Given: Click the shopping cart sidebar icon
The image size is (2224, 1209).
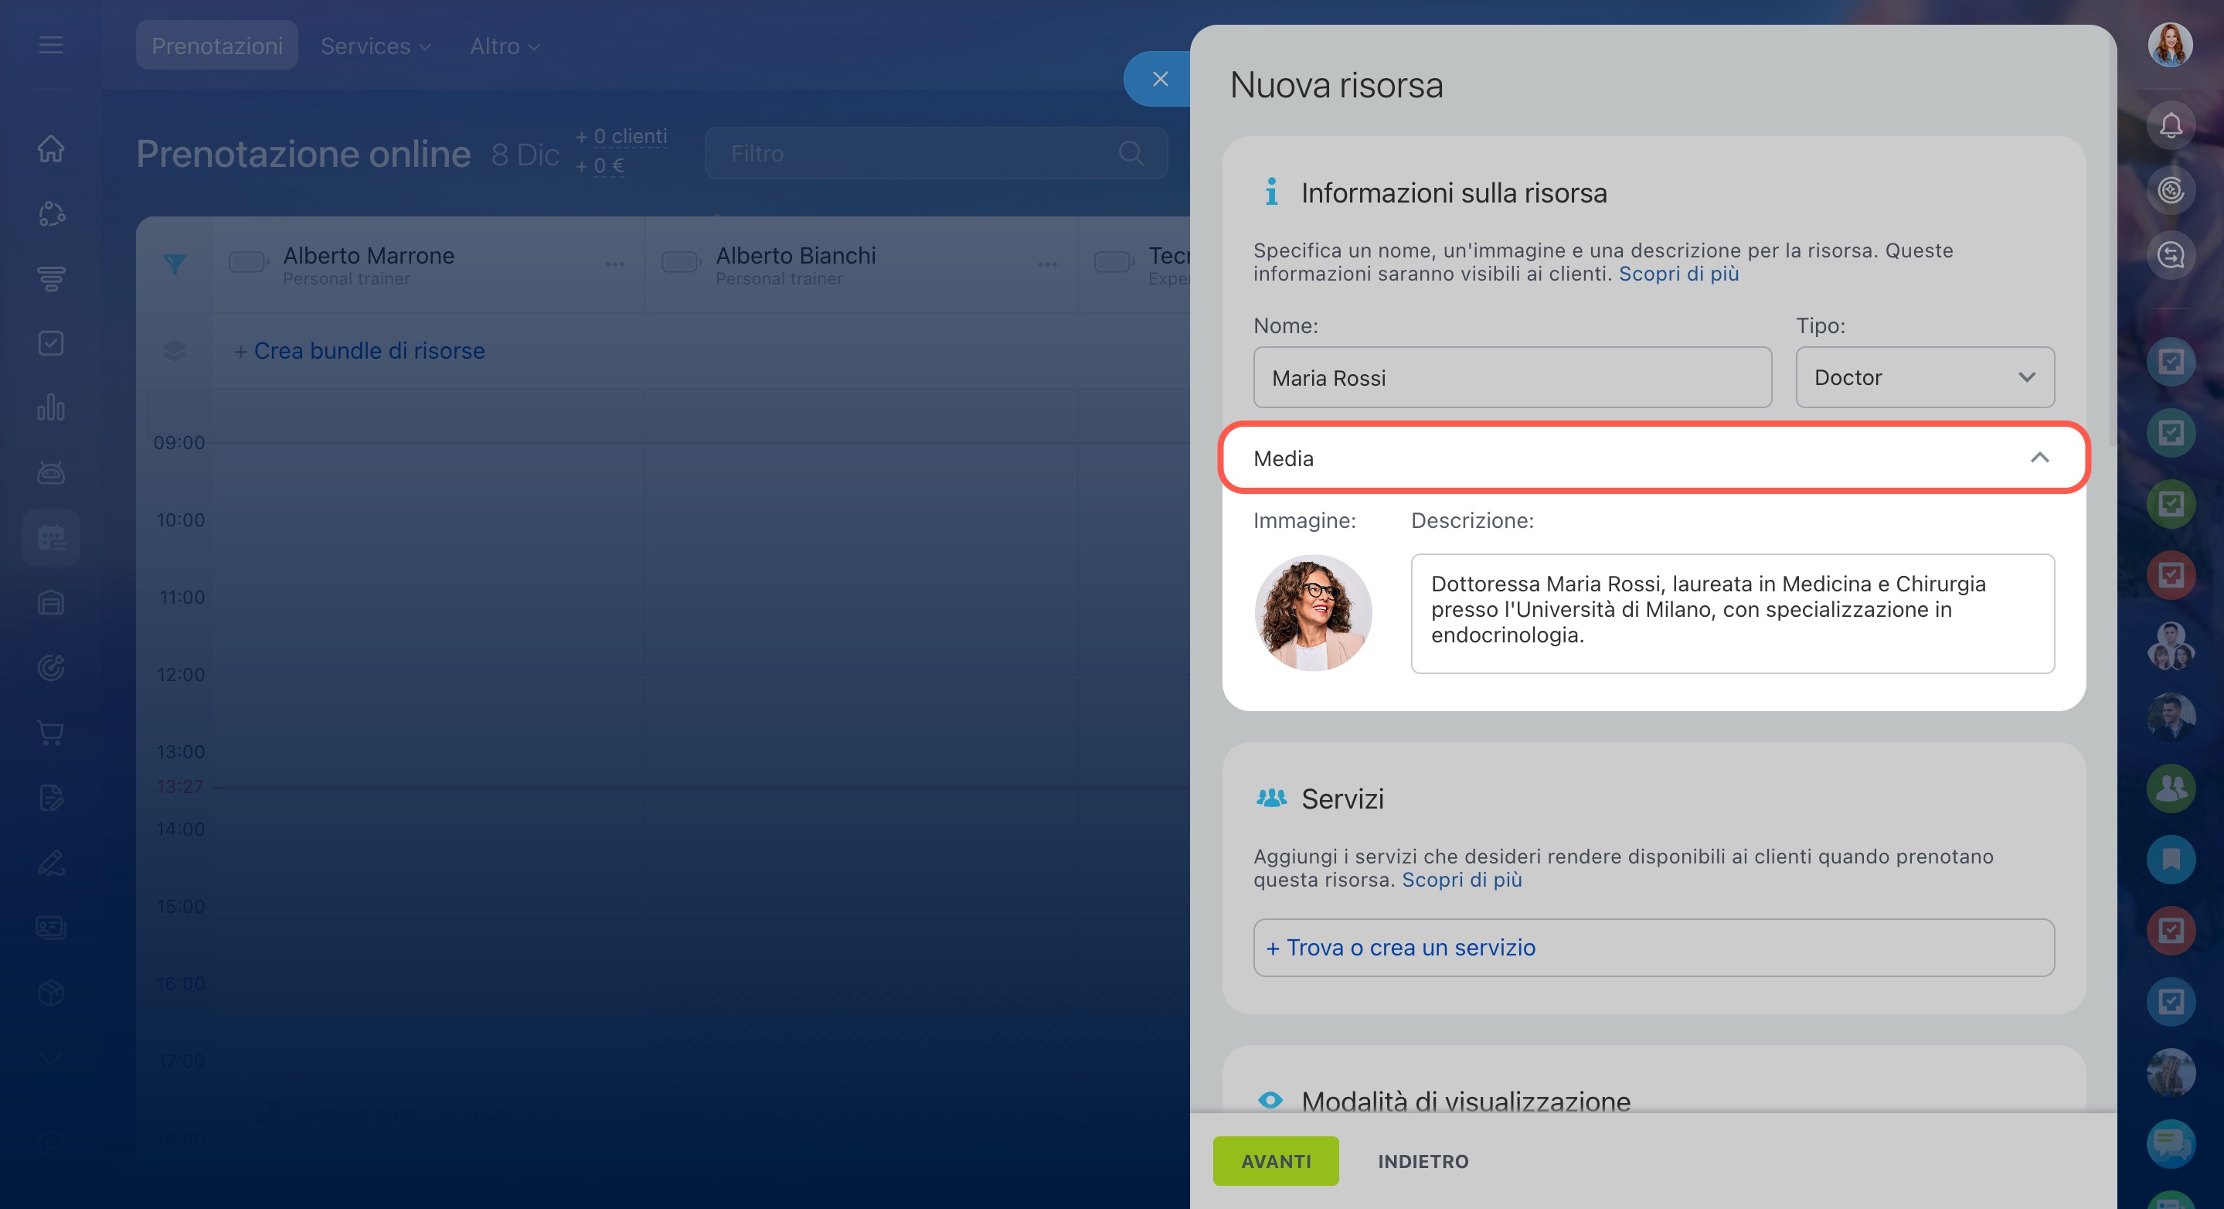Looking at the screenshot, I should tap(51, 732).
